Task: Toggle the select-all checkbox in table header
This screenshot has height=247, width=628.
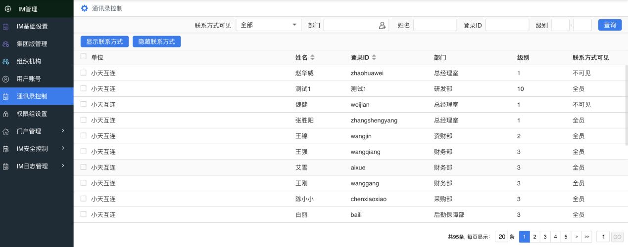Action: 83,57
